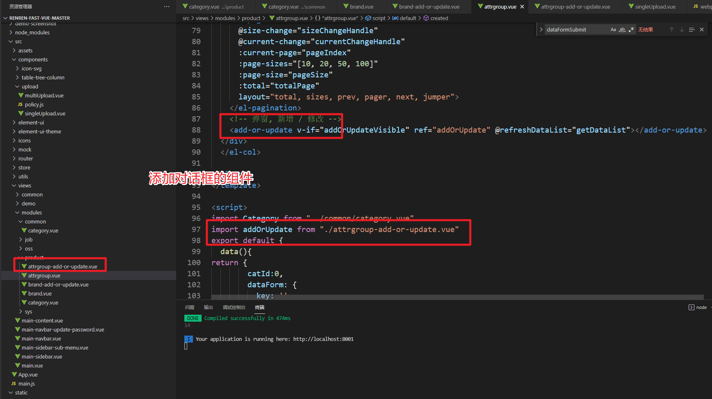
Task: Expand the assets folder
Action: tap(25, 51)
